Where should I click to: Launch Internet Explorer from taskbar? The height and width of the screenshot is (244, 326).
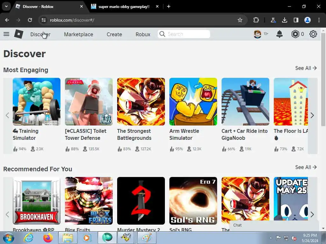[28, 238]
